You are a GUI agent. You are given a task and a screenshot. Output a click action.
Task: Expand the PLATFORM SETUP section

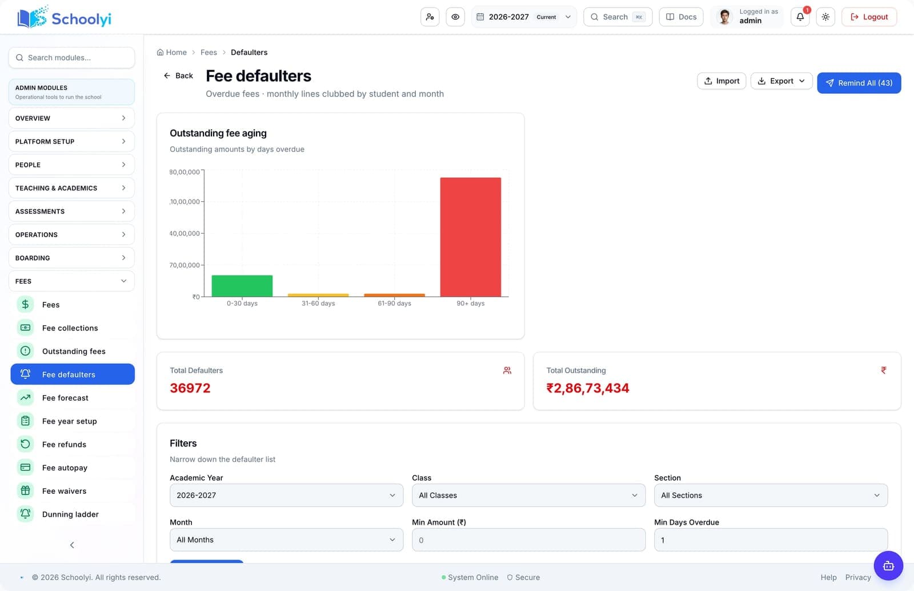pyautogui.click(x=71, y=141)
